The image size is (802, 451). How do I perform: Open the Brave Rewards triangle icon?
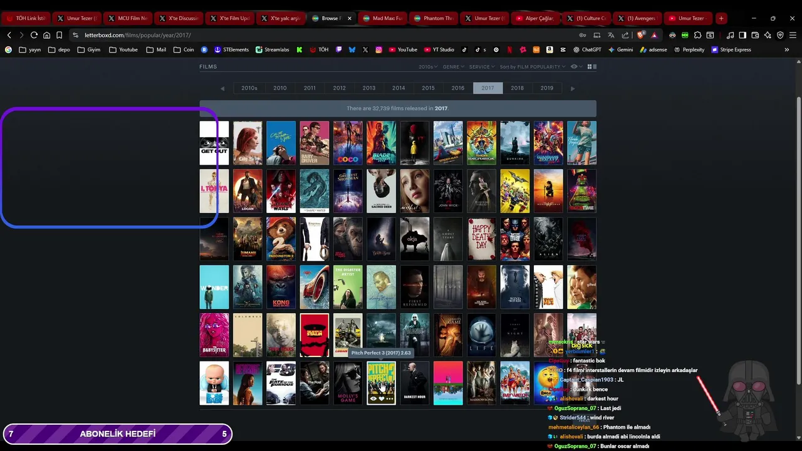(x=654, y=35)
